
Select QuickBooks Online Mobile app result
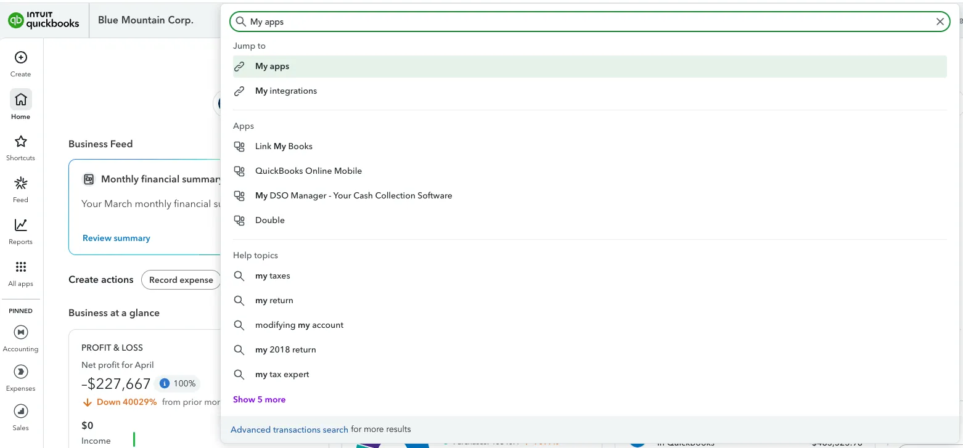tap(590, 171)
